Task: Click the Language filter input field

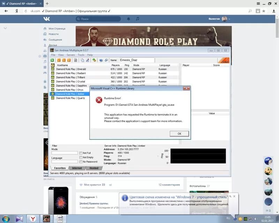Action: tap(65, 161)
